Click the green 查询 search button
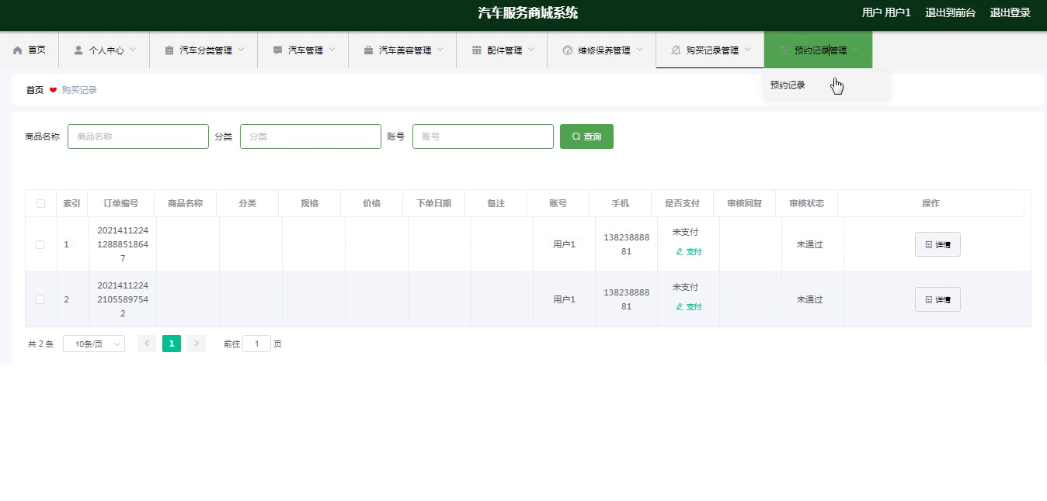 click(586, 136)
